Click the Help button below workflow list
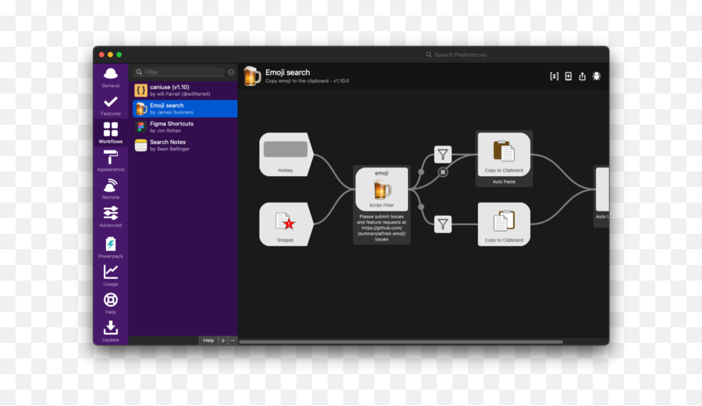Screen dimensions: 702x406 [x=208, y=341]
